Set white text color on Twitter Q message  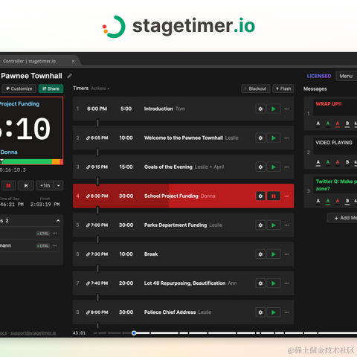coord(318,201)
